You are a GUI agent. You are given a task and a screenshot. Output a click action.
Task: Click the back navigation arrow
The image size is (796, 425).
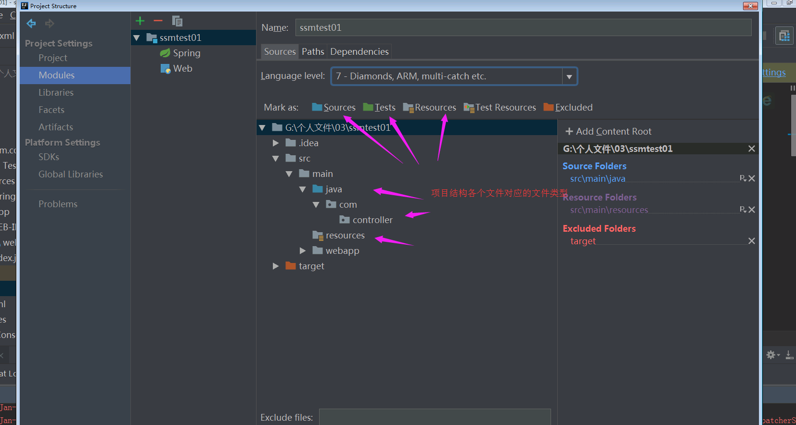click(x=31, y=23)
